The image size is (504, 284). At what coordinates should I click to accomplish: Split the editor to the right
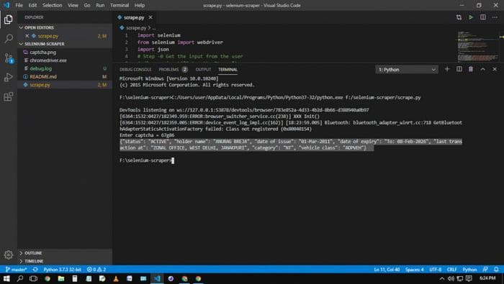[483, 17]
